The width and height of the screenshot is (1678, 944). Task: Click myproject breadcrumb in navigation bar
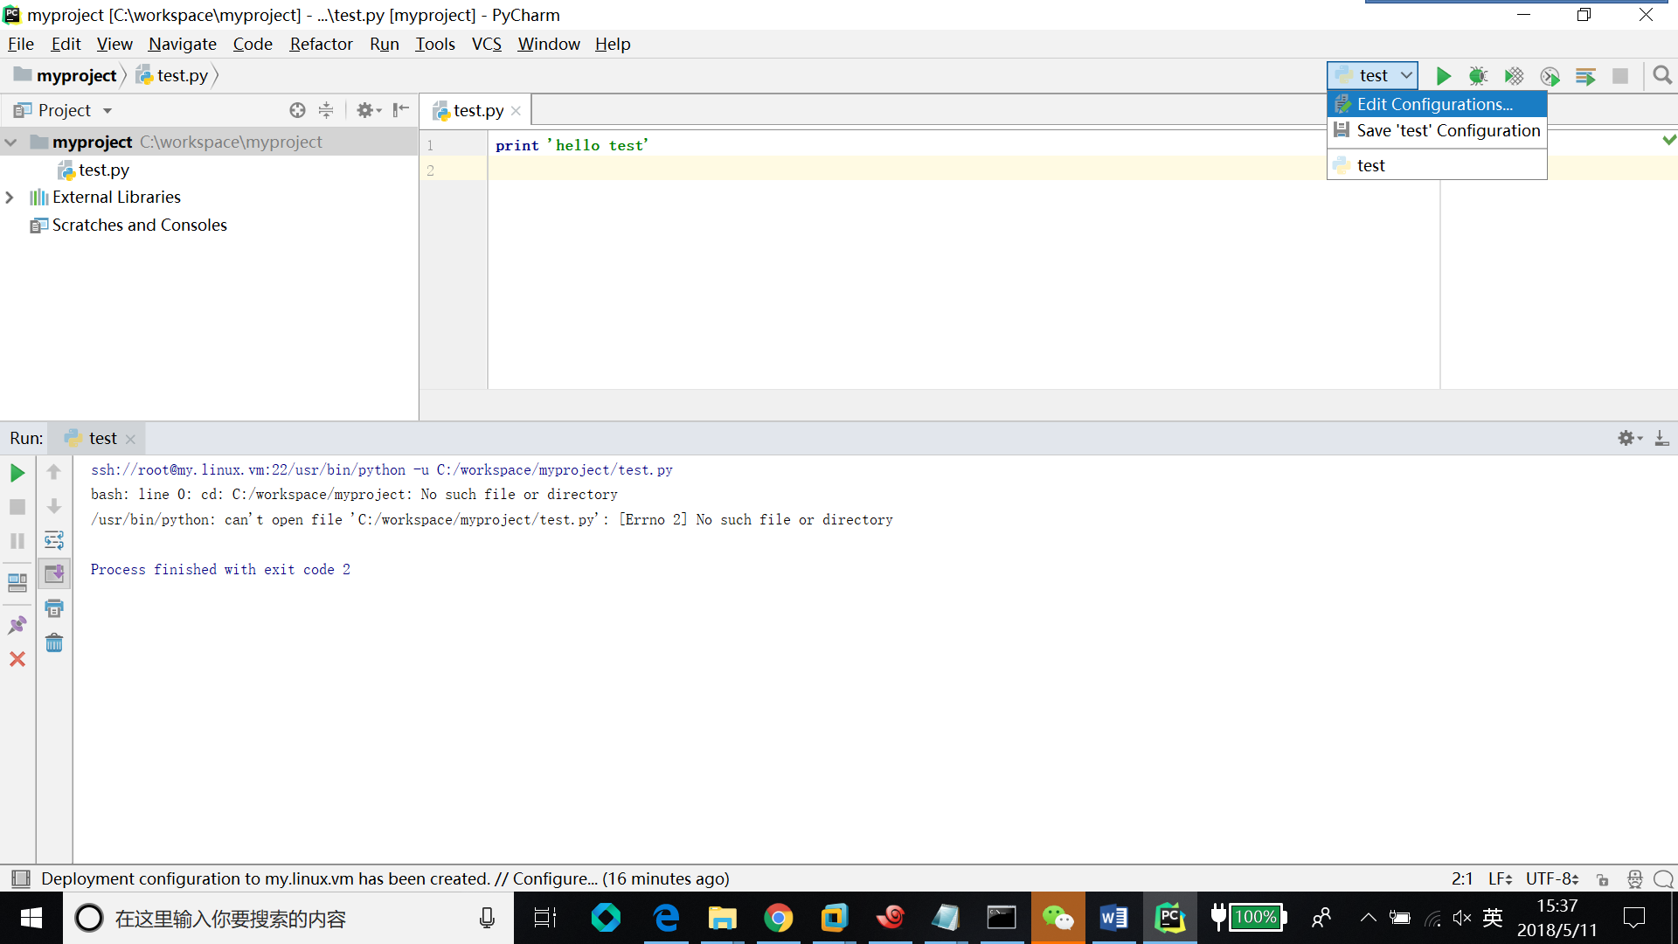(66, 75)
